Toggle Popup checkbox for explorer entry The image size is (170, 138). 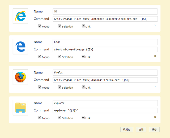(x=40, y=117)
